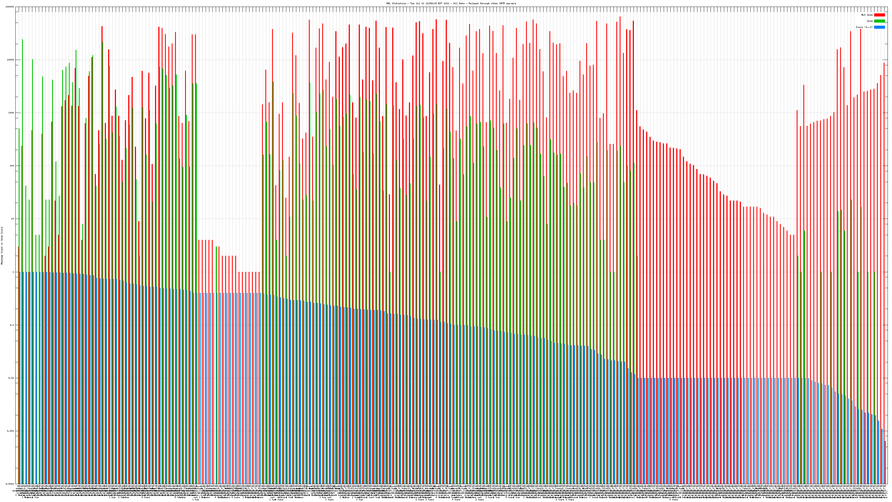The height and width of the screenshot is (502, 892).
Task: Click the 0.0001 y-axis tick label
Action: click(x=10, y=484)
